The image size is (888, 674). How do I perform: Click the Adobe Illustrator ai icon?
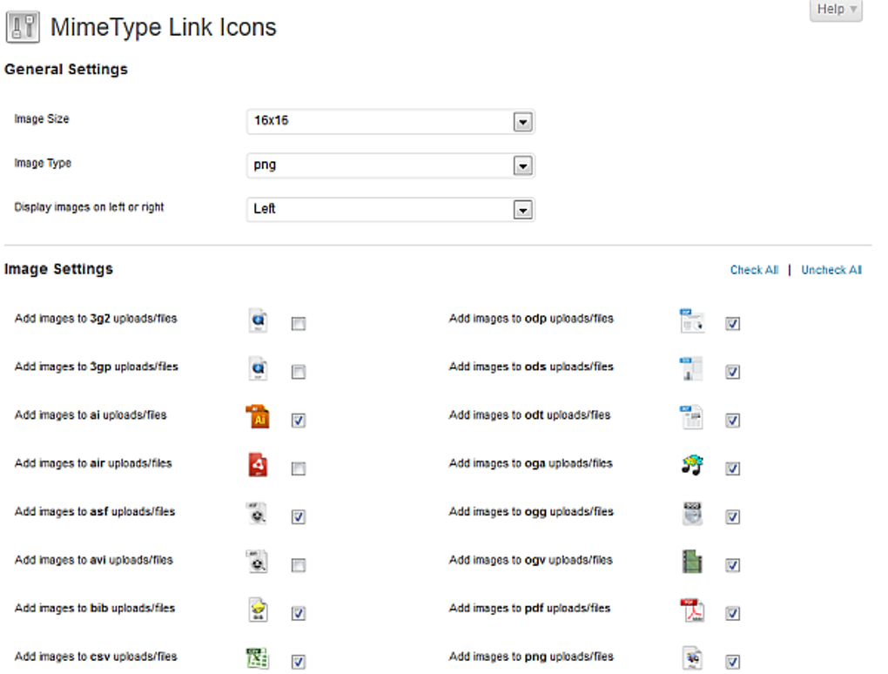click(257, 420)
